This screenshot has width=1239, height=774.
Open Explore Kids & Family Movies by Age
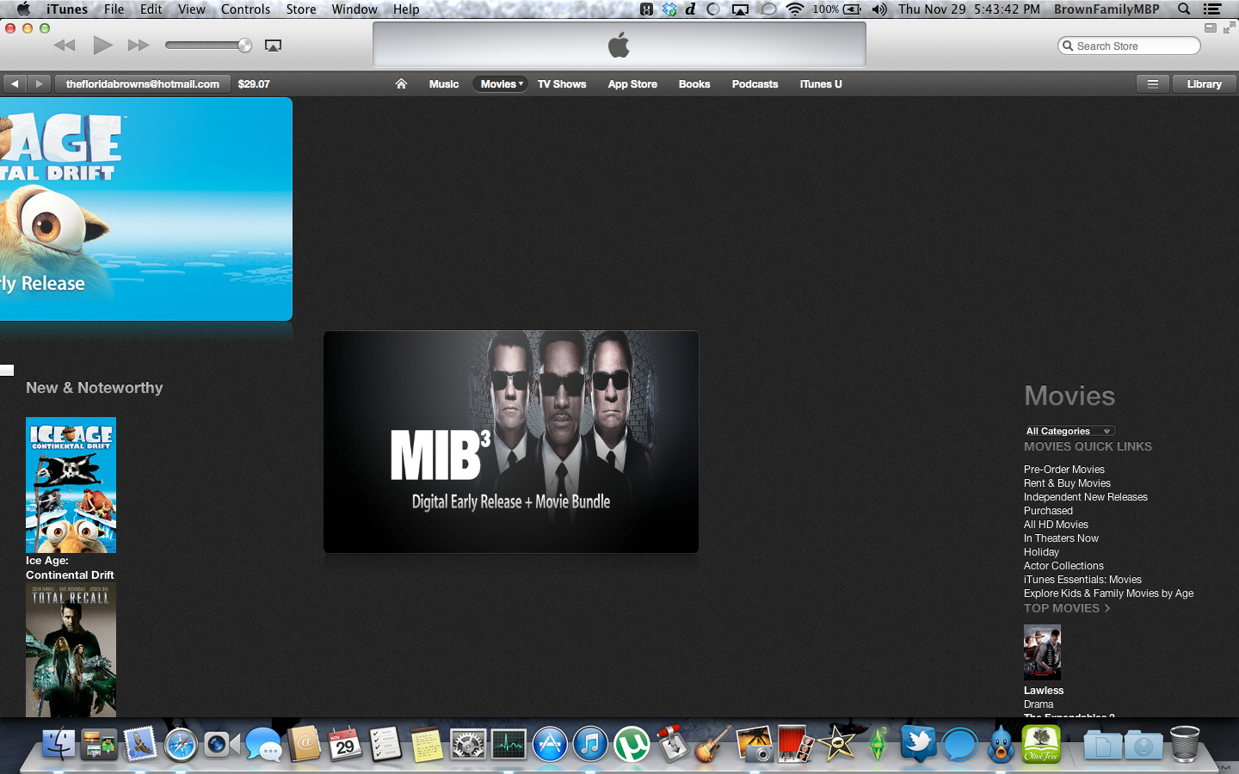click(1108, 593)
